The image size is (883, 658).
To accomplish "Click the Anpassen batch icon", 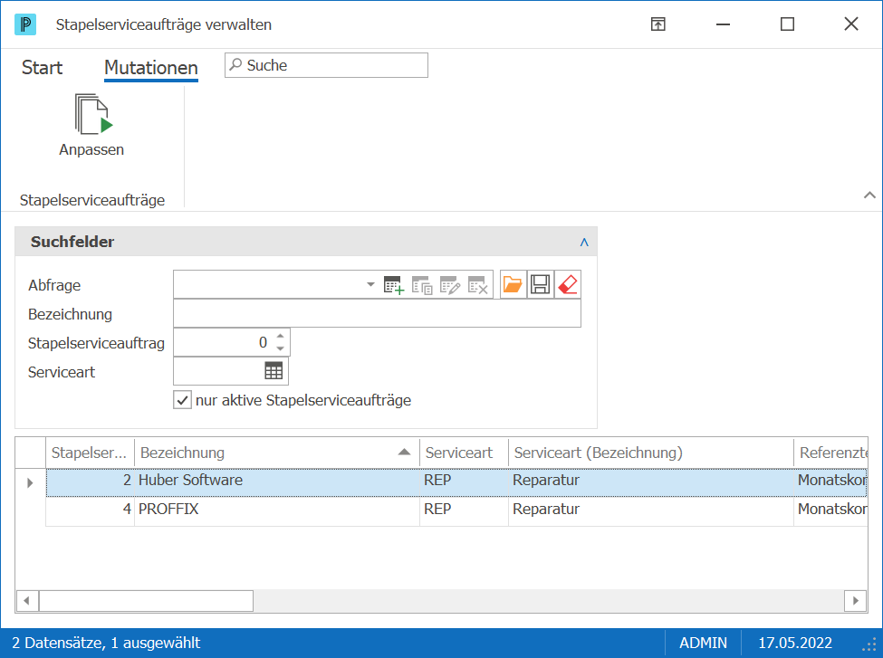I will [x=93, y=114].
